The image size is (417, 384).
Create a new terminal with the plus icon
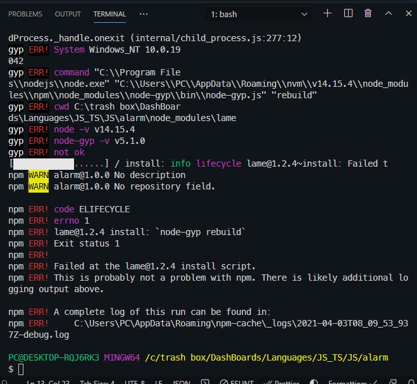(x=327, y=13)
